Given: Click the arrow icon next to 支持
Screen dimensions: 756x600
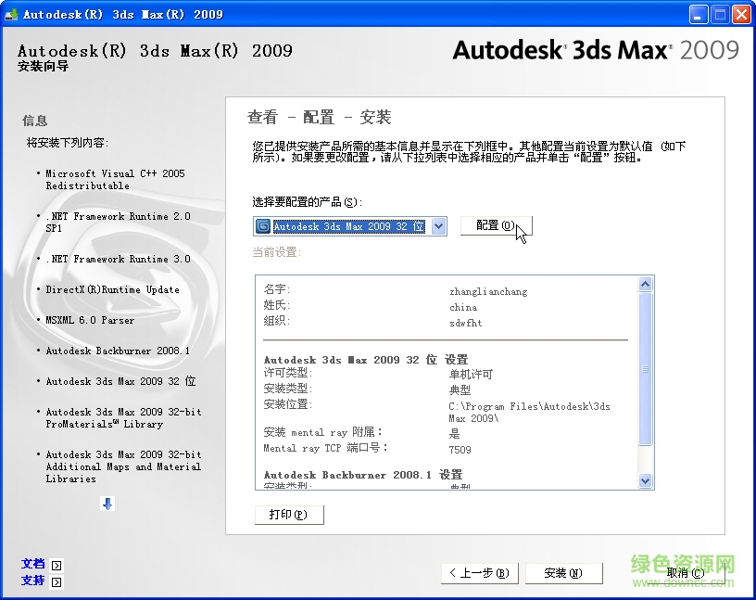Looking at the screenshot, I should coord(55,581).
